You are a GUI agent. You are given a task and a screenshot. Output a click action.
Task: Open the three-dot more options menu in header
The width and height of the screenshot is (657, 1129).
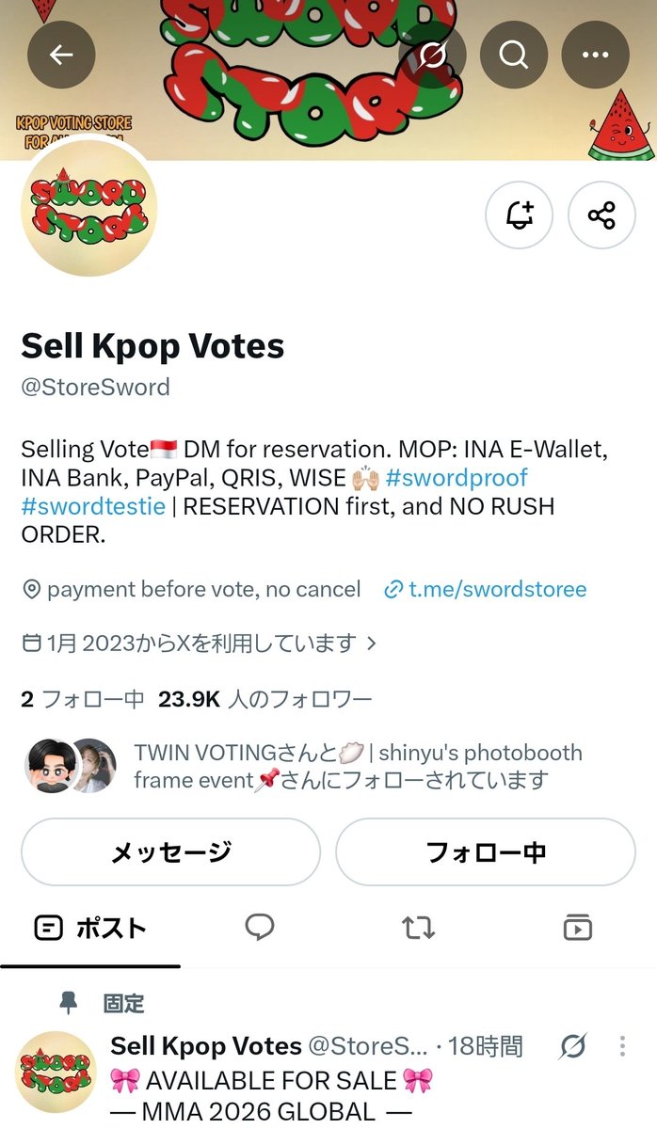(x=595, y=55)
